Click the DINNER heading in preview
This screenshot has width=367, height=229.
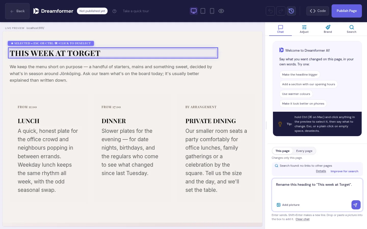click(114, 121)
